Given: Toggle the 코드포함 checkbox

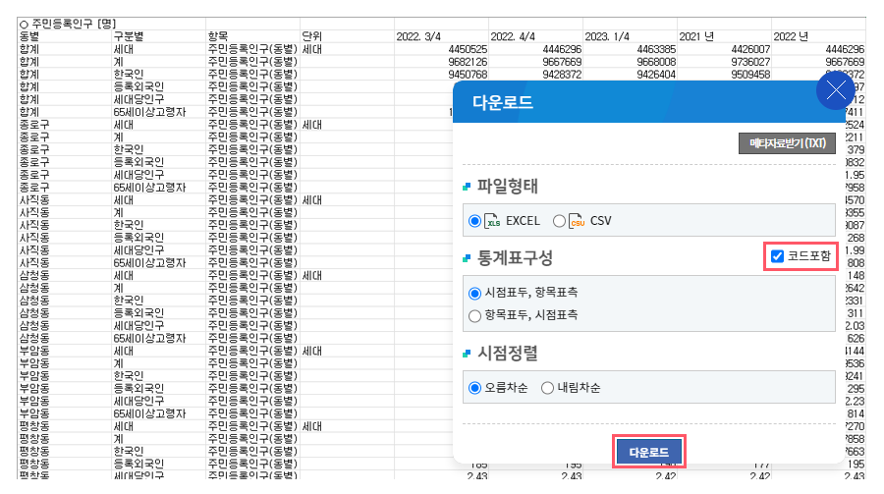Looking at the screenshot, I should (x=778, y=256).
